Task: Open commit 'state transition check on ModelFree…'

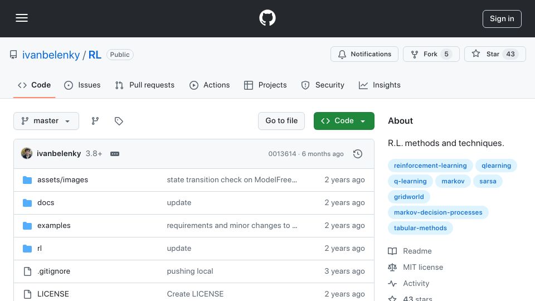Action: pyautogui.click(x=232, y=180)
